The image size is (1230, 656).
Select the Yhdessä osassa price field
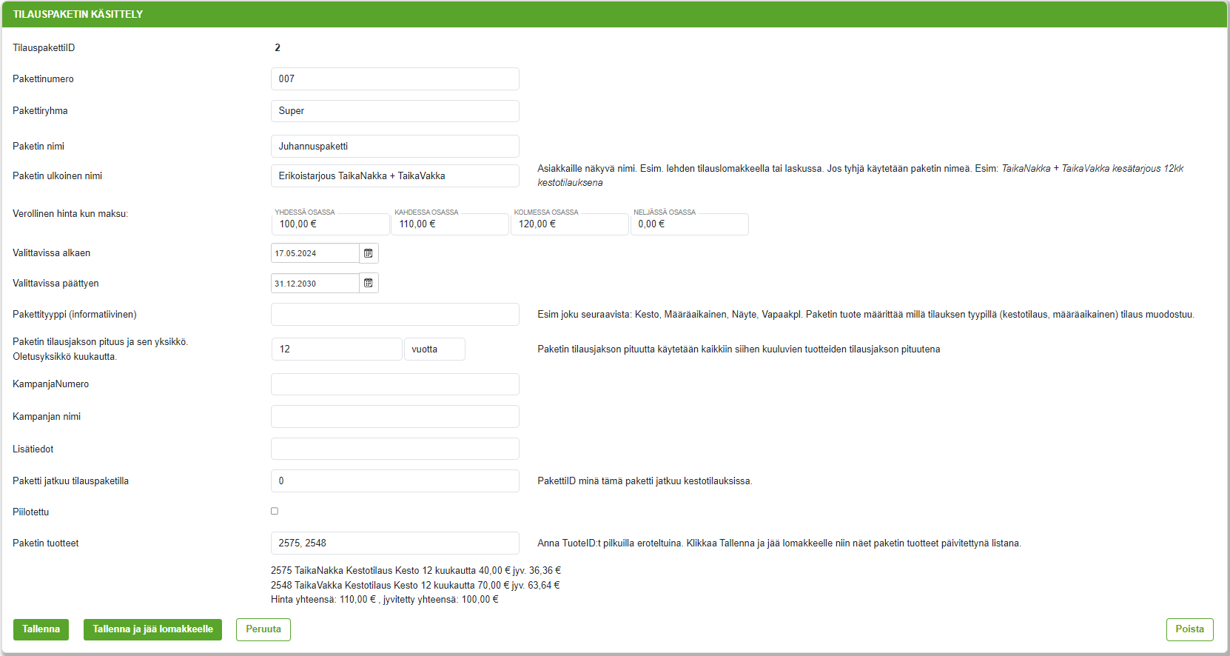331,224
